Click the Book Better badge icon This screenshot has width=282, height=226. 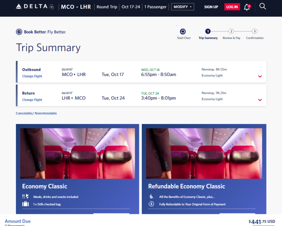pyautogui.click(x=19, y=32)
